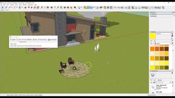Activate the Line pencil tool

pos(10,7)
